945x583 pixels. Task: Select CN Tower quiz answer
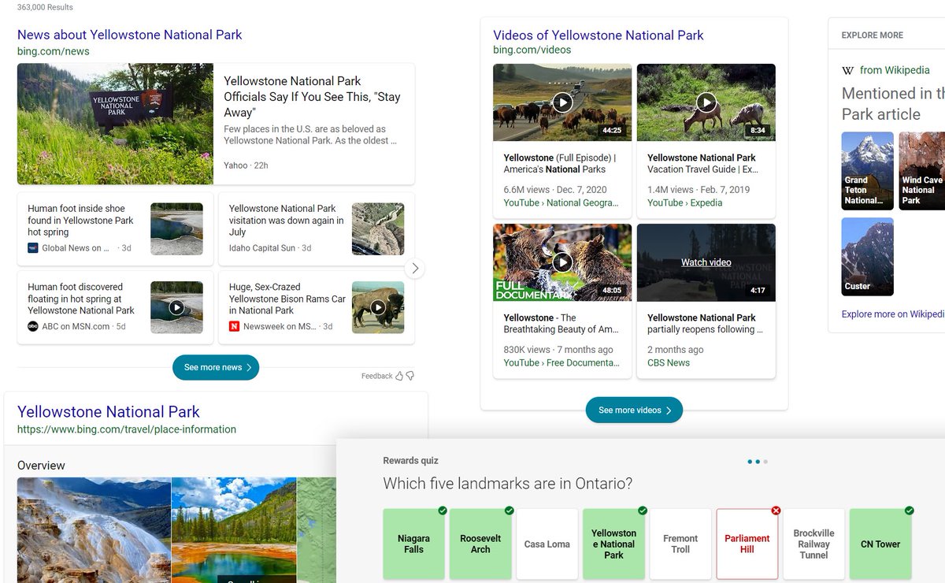880,544
